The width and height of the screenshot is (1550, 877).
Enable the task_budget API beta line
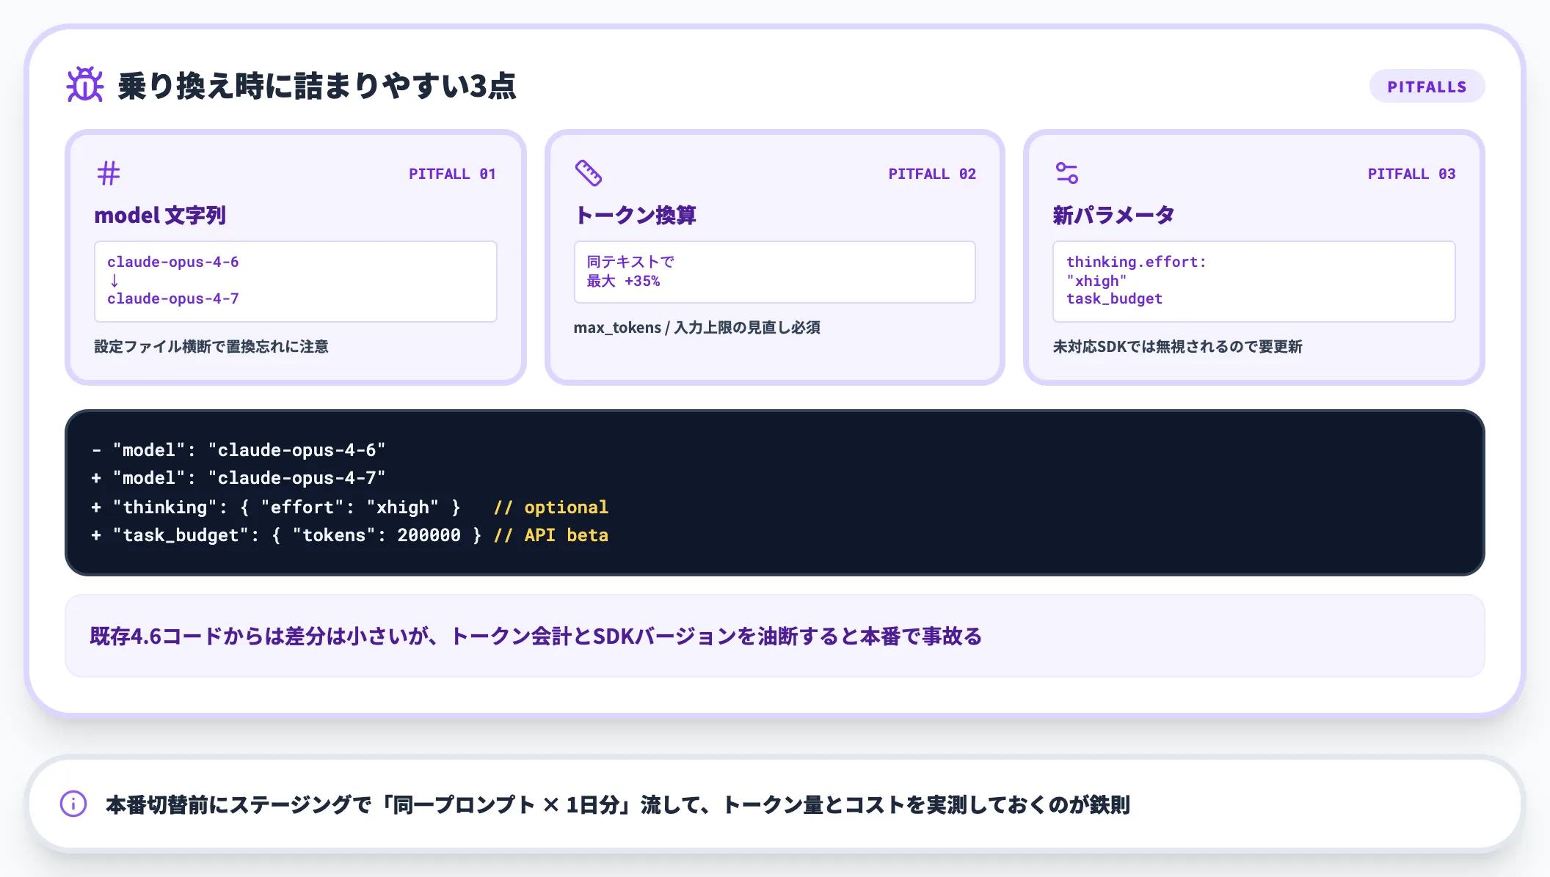pyautogui.click(x=350, y=535)
